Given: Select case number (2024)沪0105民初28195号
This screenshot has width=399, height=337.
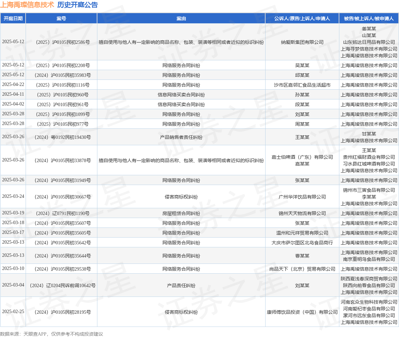Looking at the screenshot, I should pos(61,312).
